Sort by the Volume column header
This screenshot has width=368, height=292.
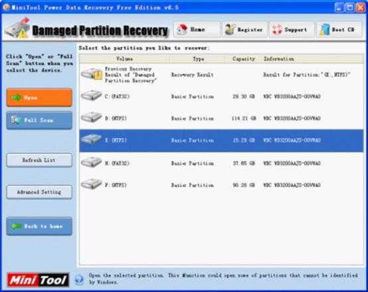(x=124, y=59)
